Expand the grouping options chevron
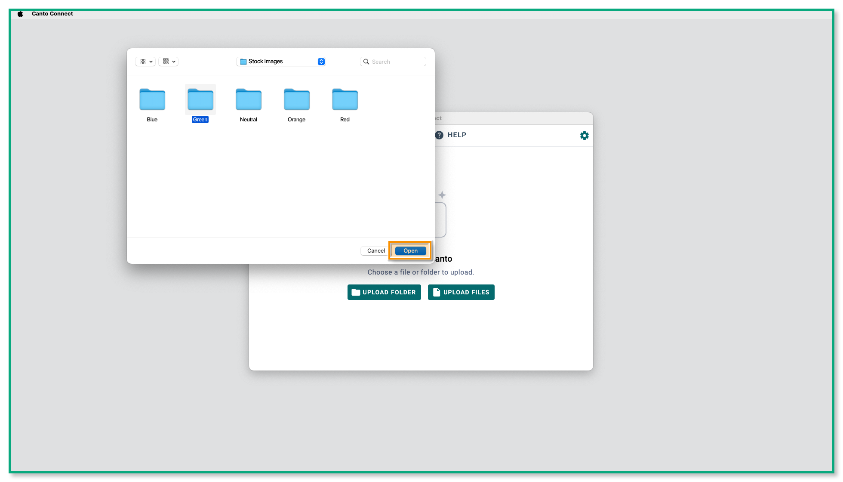This screenshot has width=843, height=482. 173,62
